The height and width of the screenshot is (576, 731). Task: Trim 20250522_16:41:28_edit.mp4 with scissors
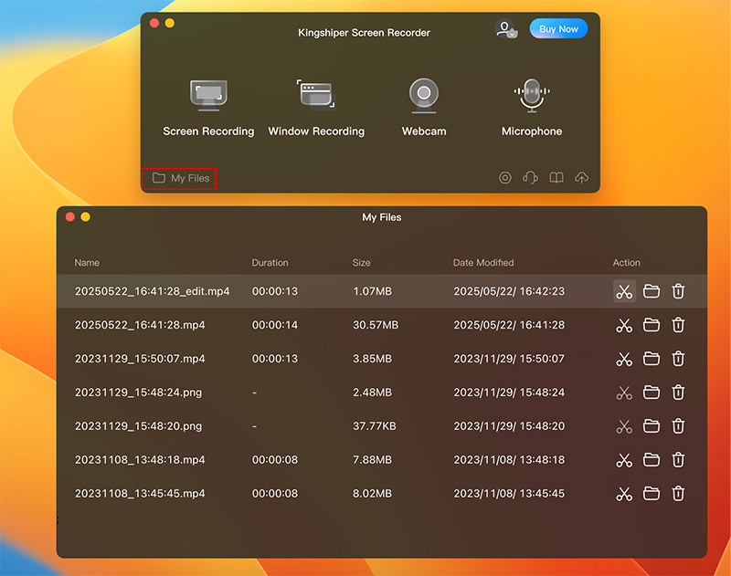click(624, 291)
